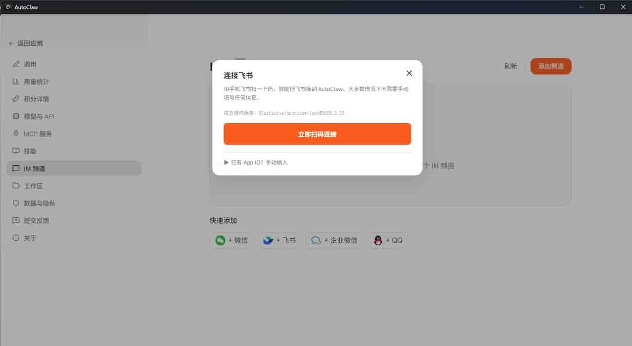Click the 快速添加 heading
This screenshot has width=632, height=346.
point(223,221)
